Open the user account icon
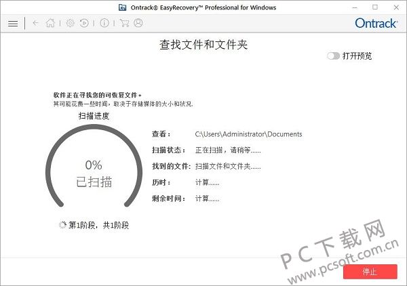Viewport: 407px width, 286px height. point(138,23)
